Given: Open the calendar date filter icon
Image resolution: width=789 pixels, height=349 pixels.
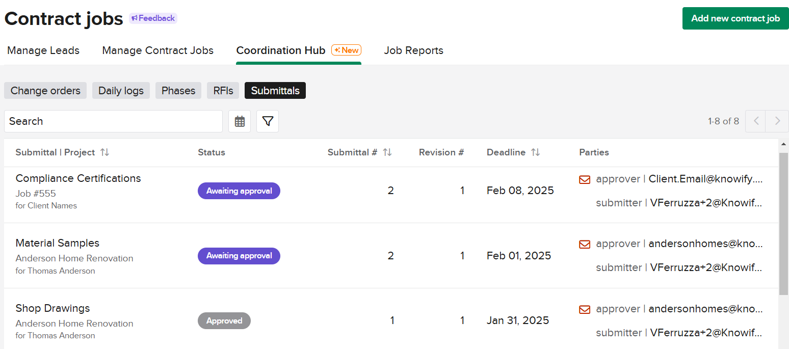Looking at the screenshot, I should (240, 121).
